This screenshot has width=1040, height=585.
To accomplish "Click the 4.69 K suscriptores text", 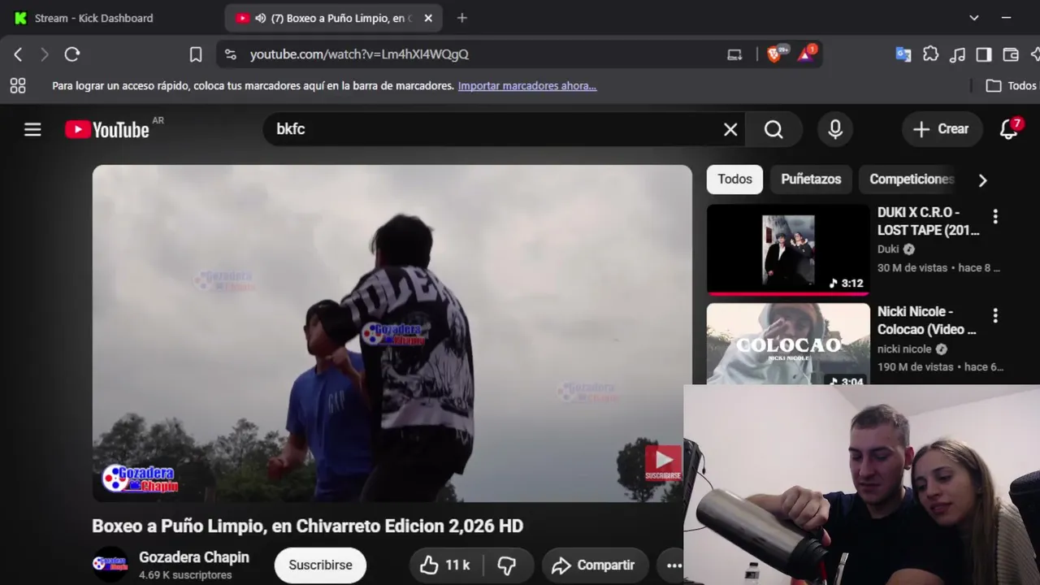I will (185, 575).
